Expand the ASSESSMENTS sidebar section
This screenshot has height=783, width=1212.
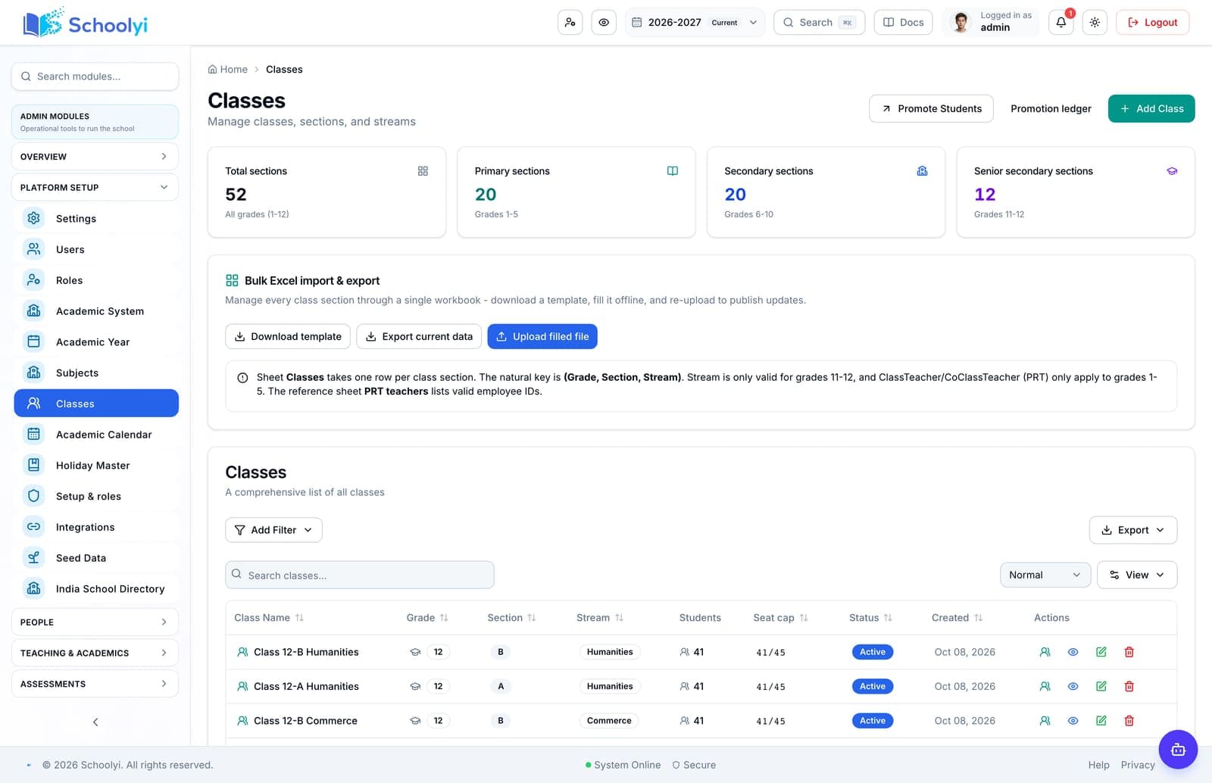tap(95, 684)
